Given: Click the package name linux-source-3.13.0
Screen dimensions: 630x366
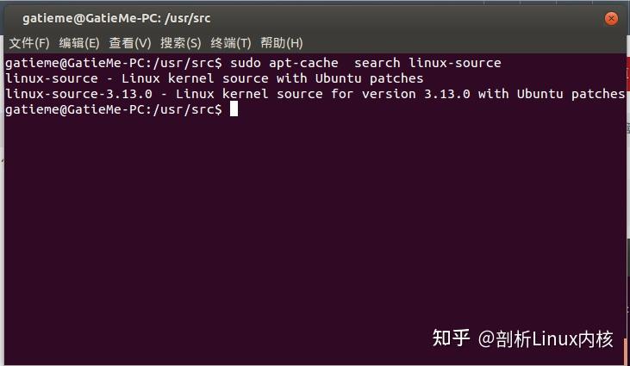Looking at the screenshot, I should [78, 94].
